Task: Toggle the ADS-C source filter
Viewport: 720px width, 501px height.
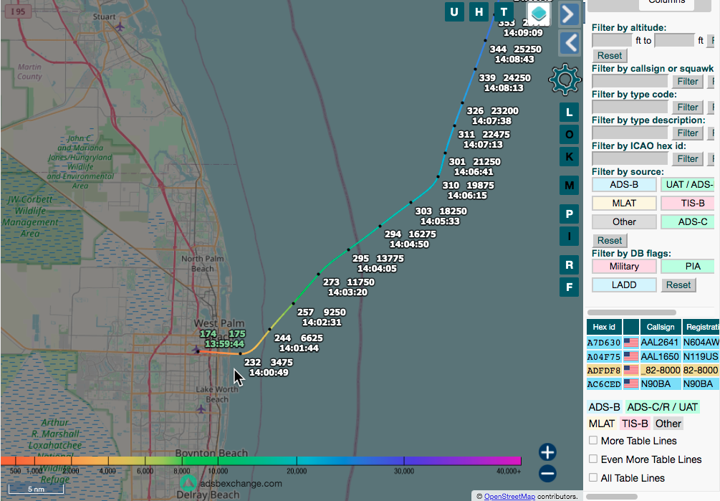Action: [x=688, y=221]
